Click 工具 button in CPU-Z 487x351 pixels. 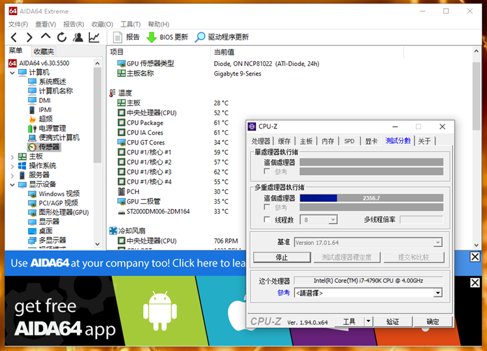(349, 322)
